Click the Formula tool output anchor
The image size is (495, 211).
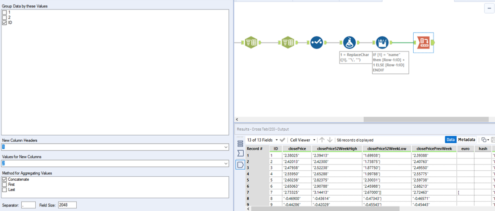tap(358, 43)
